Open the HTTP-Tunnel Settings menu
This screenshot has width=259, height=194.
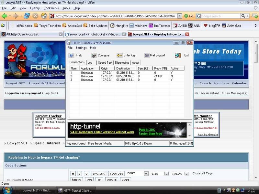tap(81, 48)
